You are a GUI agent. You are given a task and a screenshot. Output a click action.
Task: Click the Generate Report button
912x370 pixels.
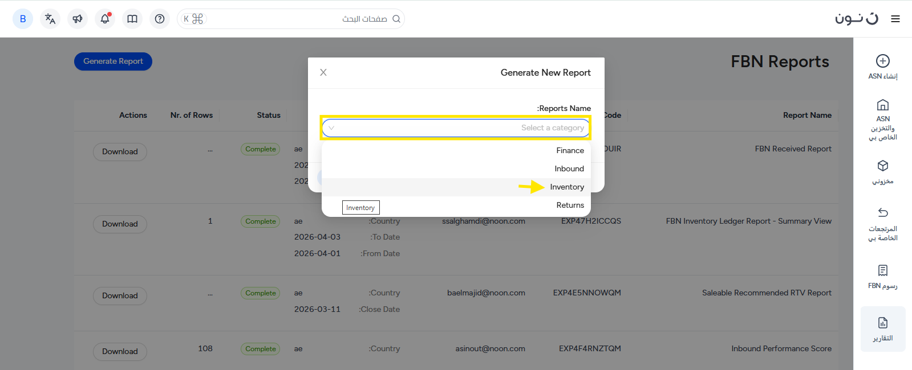(113, 61)
